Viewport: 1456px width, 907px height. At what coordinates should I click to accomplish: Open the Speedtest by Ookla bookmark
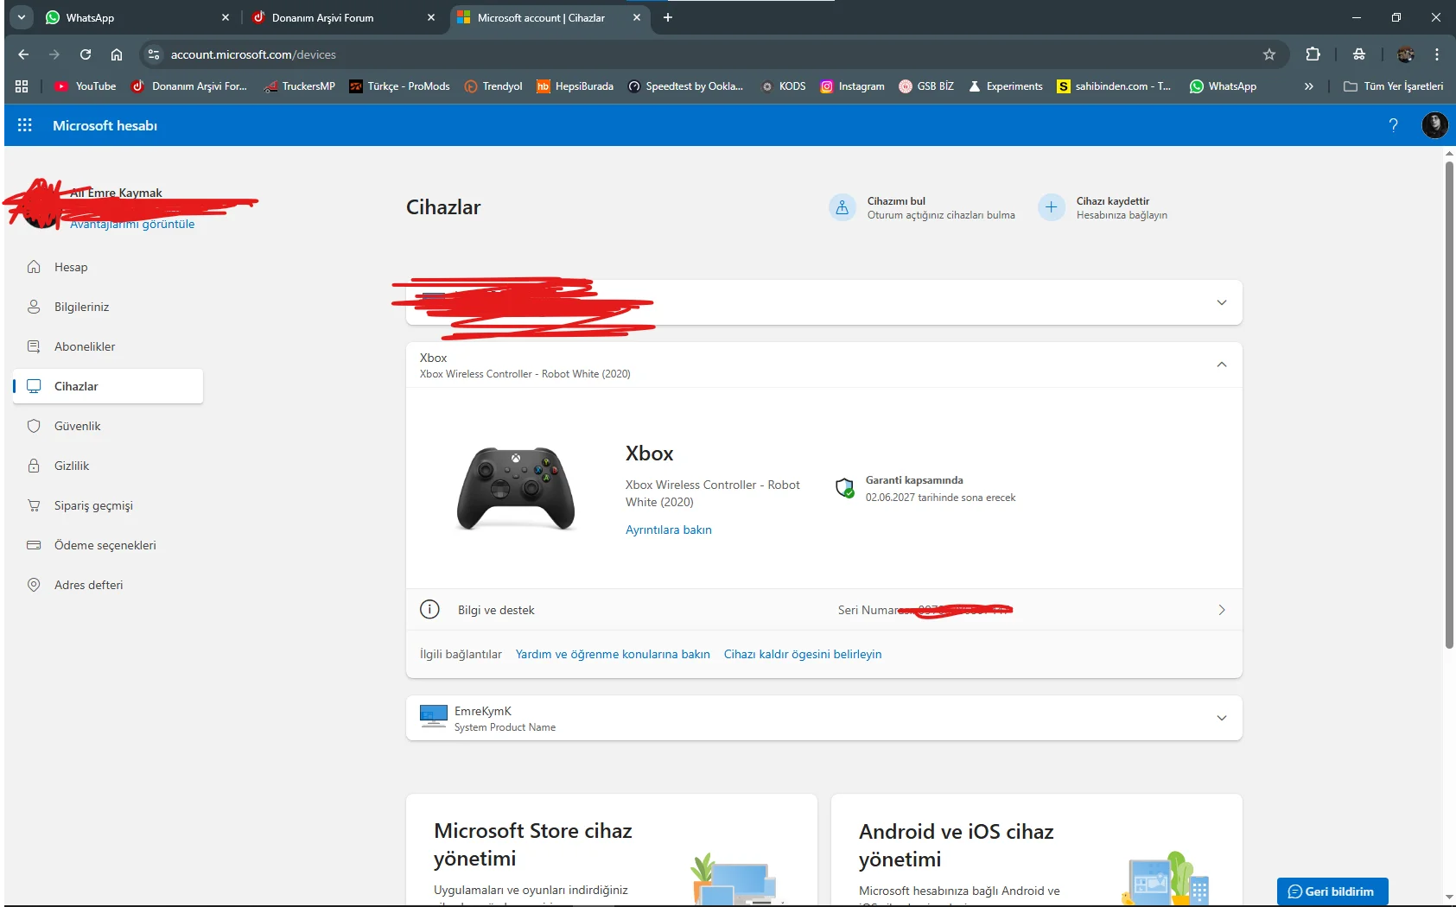tap(685, 86)
